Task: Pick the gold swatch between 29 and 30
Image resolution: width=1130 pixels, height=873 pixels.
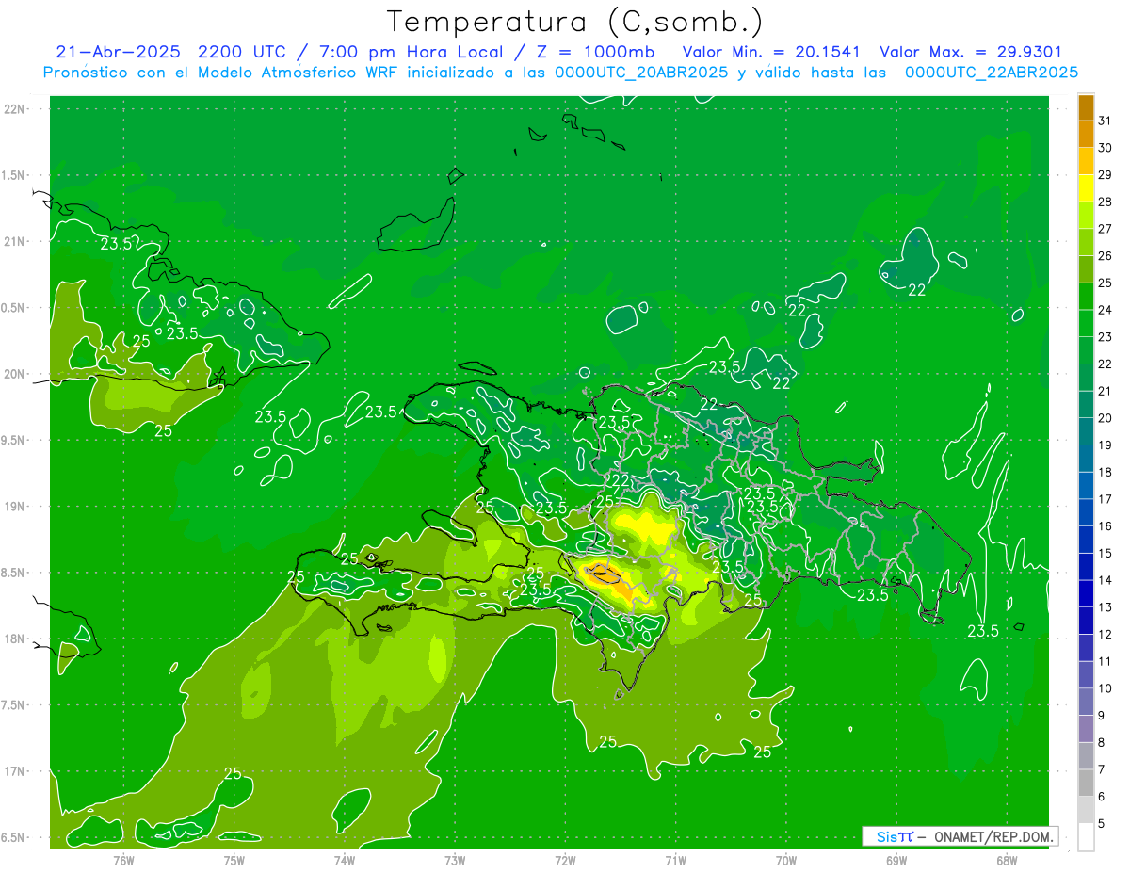Action: pos(1086,161)
